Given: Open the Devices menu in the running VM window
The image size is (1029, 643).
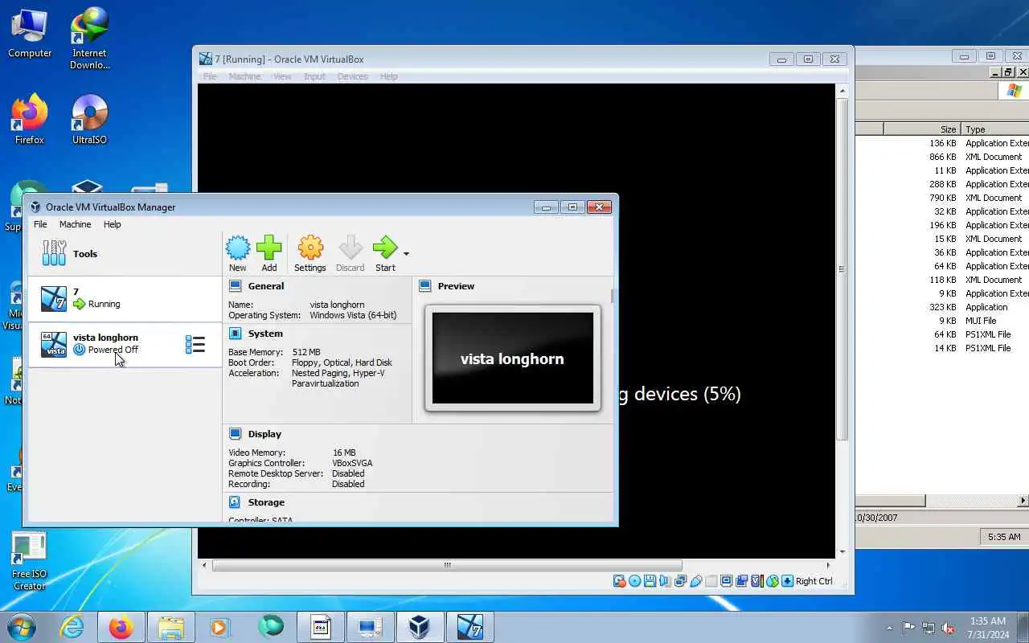Looking at the screenshot, I should pyautogui.click(x=352, y=76).
